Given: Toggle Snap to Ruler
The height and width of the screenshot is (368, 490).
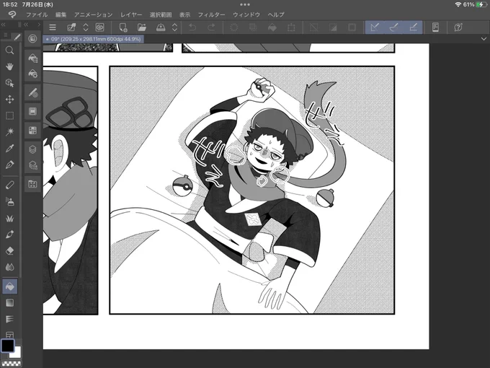Looking at the screenshot, I should [x=375, y=27].
